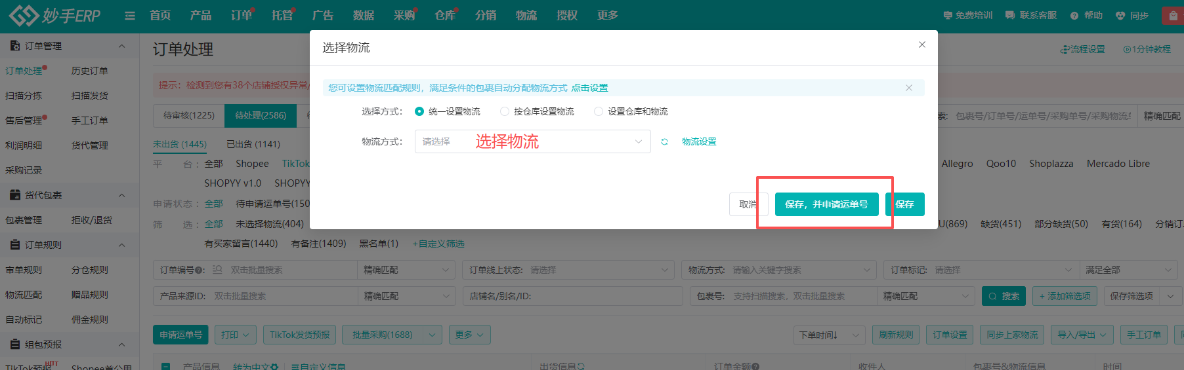The image size is (1184, 370).
Task: Choose the 按仓库设置物流 radio option
Action: pos(505,112)
